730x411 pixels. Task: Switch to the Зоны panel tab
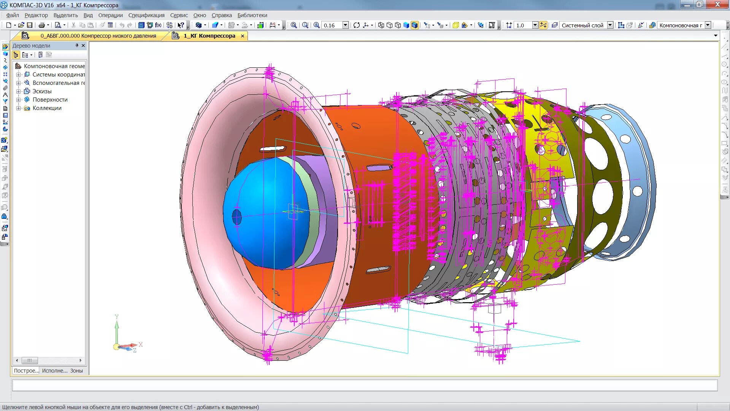point(76,371)
